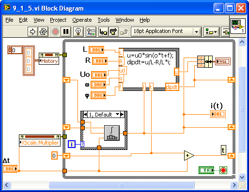Click the TF boolean stop terminal
This screenshot has width=249, height=192.
pos(206,170)
